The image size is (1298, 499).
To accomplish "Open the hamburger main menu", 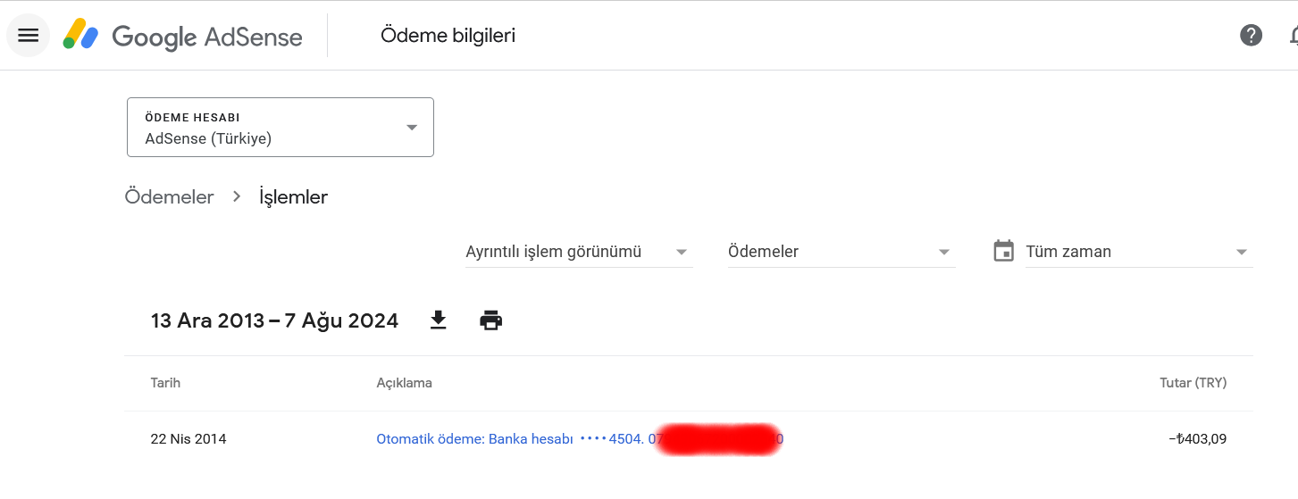I will (x=28, y=36).
